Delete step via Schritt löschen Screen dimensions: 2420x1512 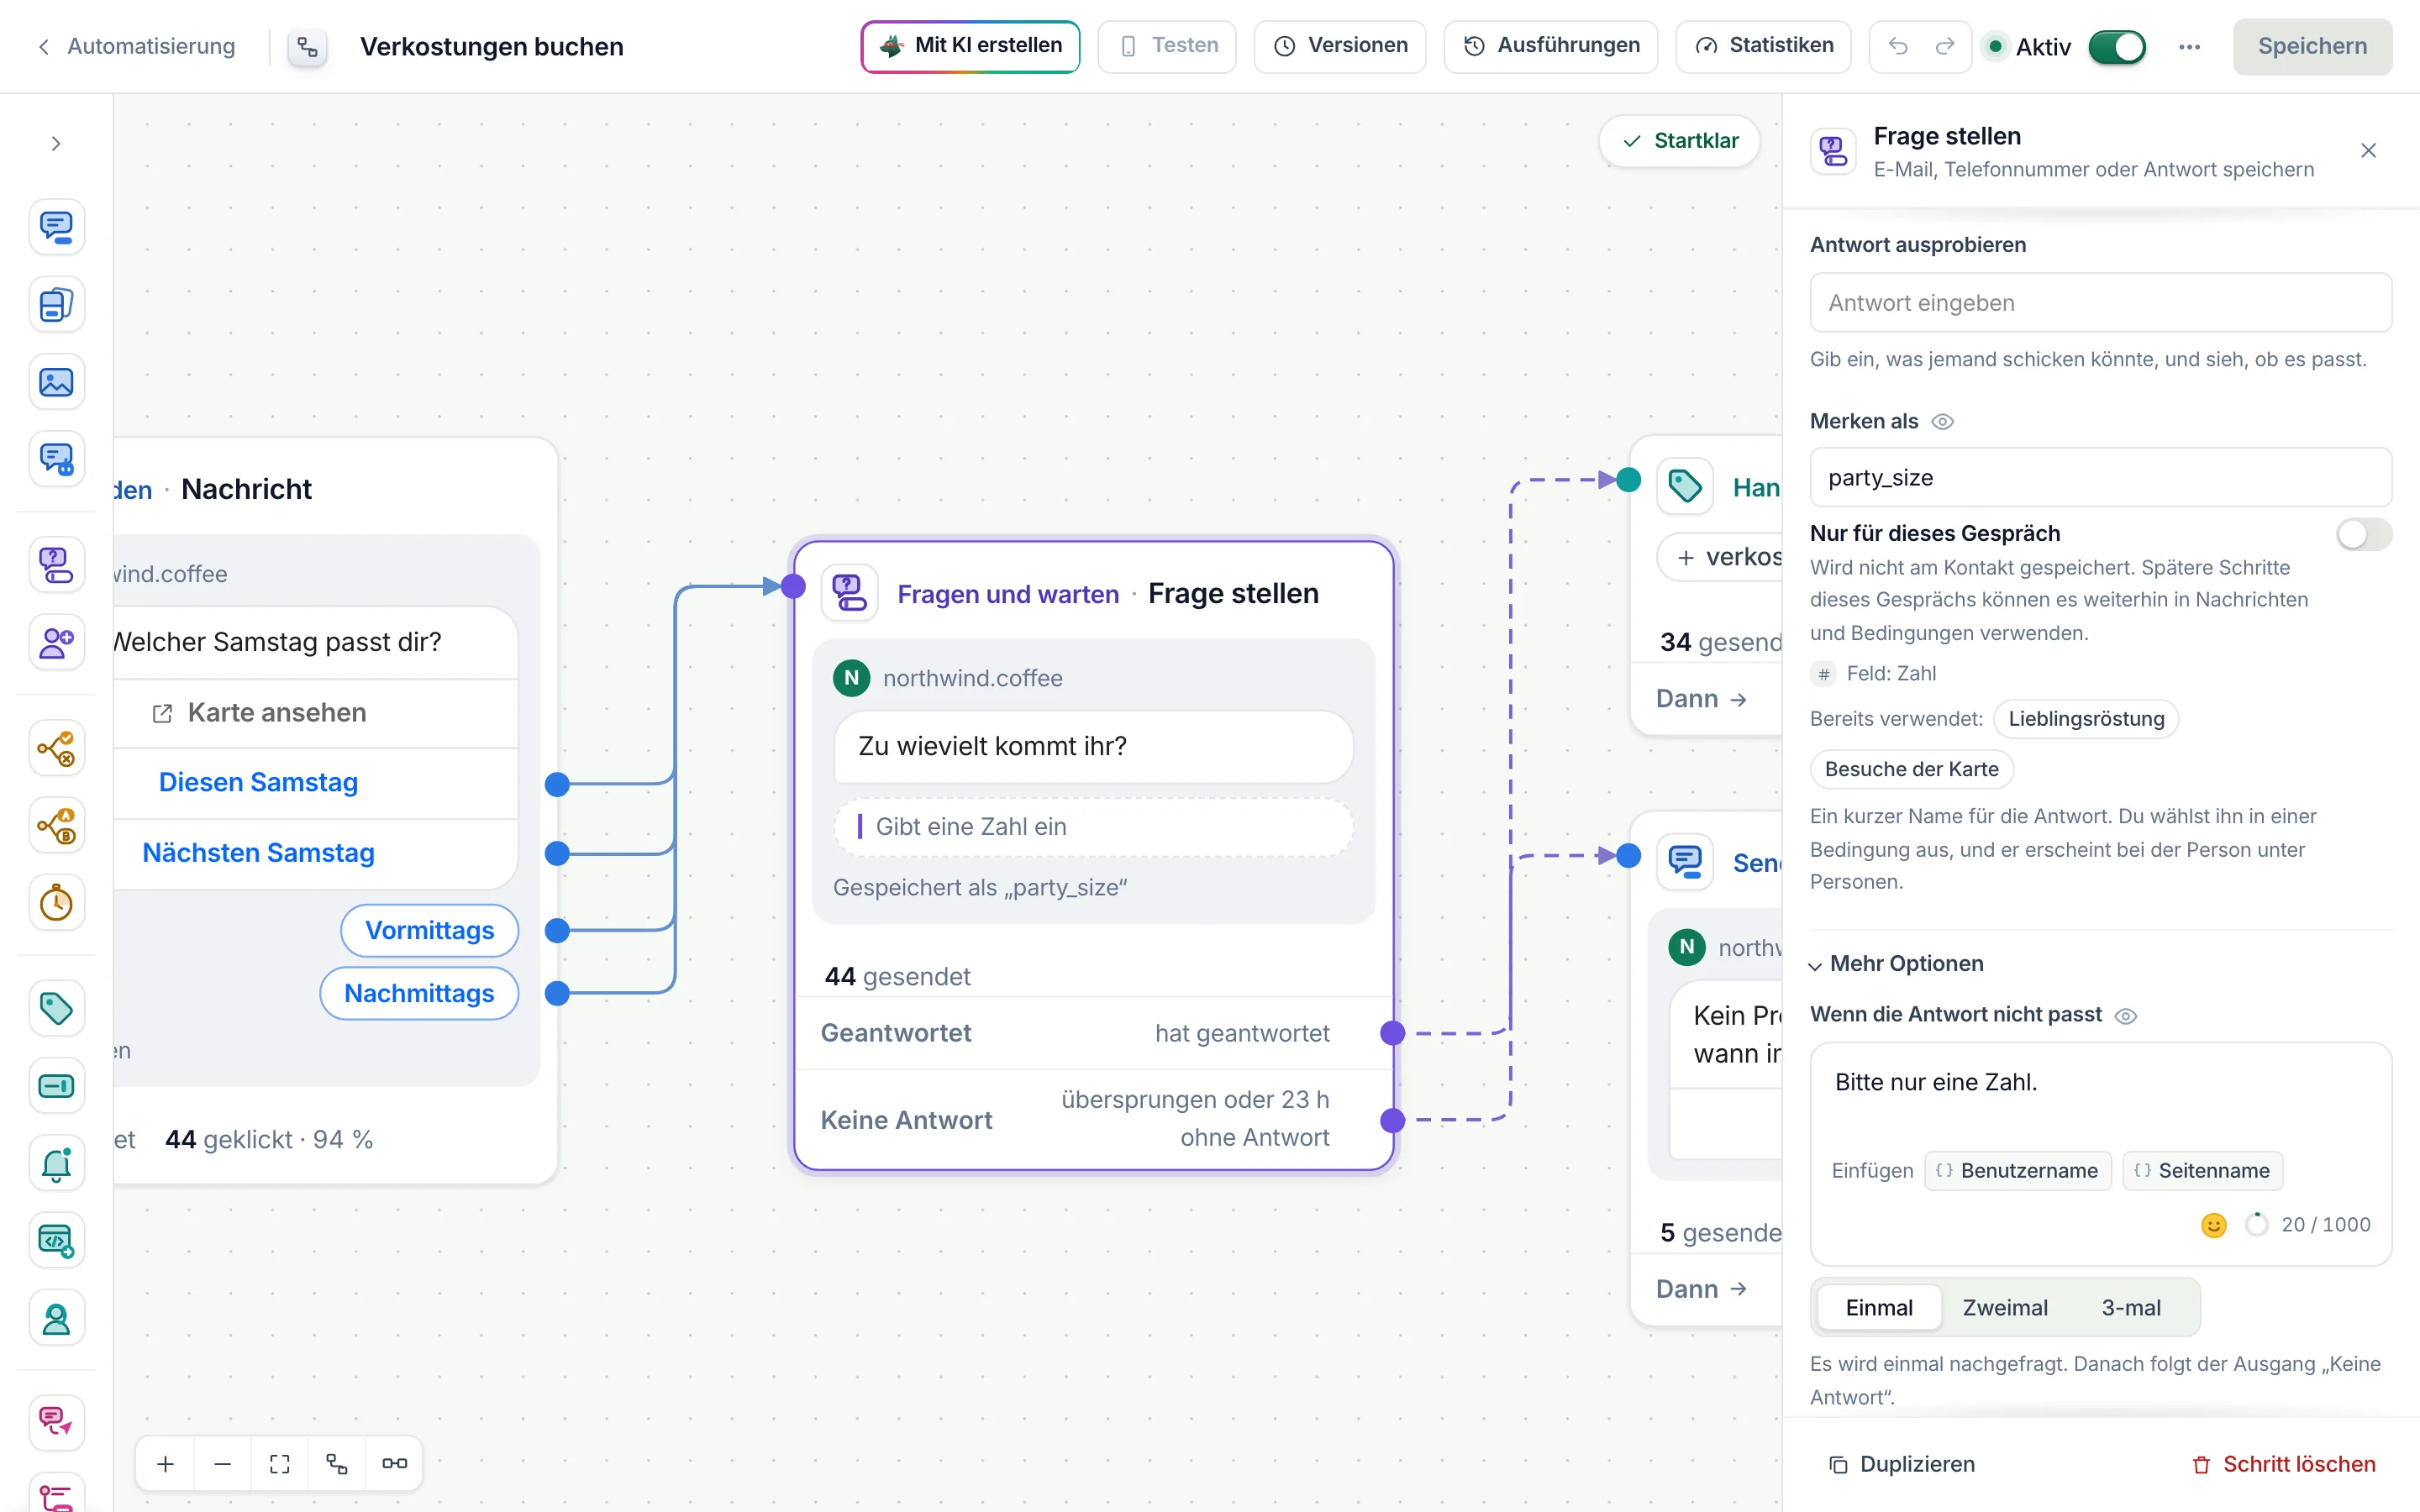point(2284,1464)
